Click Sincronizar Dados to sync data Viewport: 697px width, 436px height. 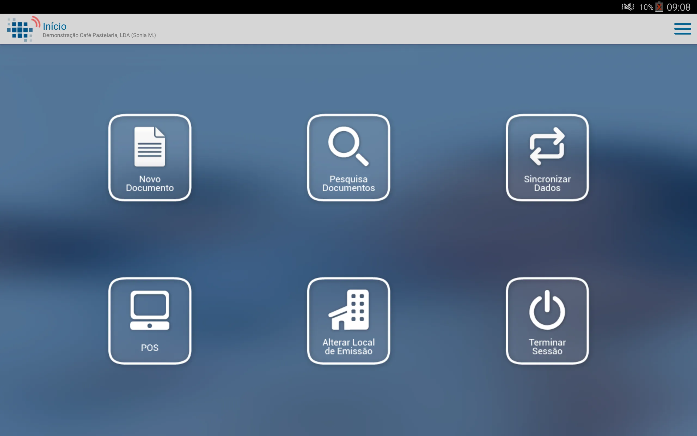coord(547,157)
